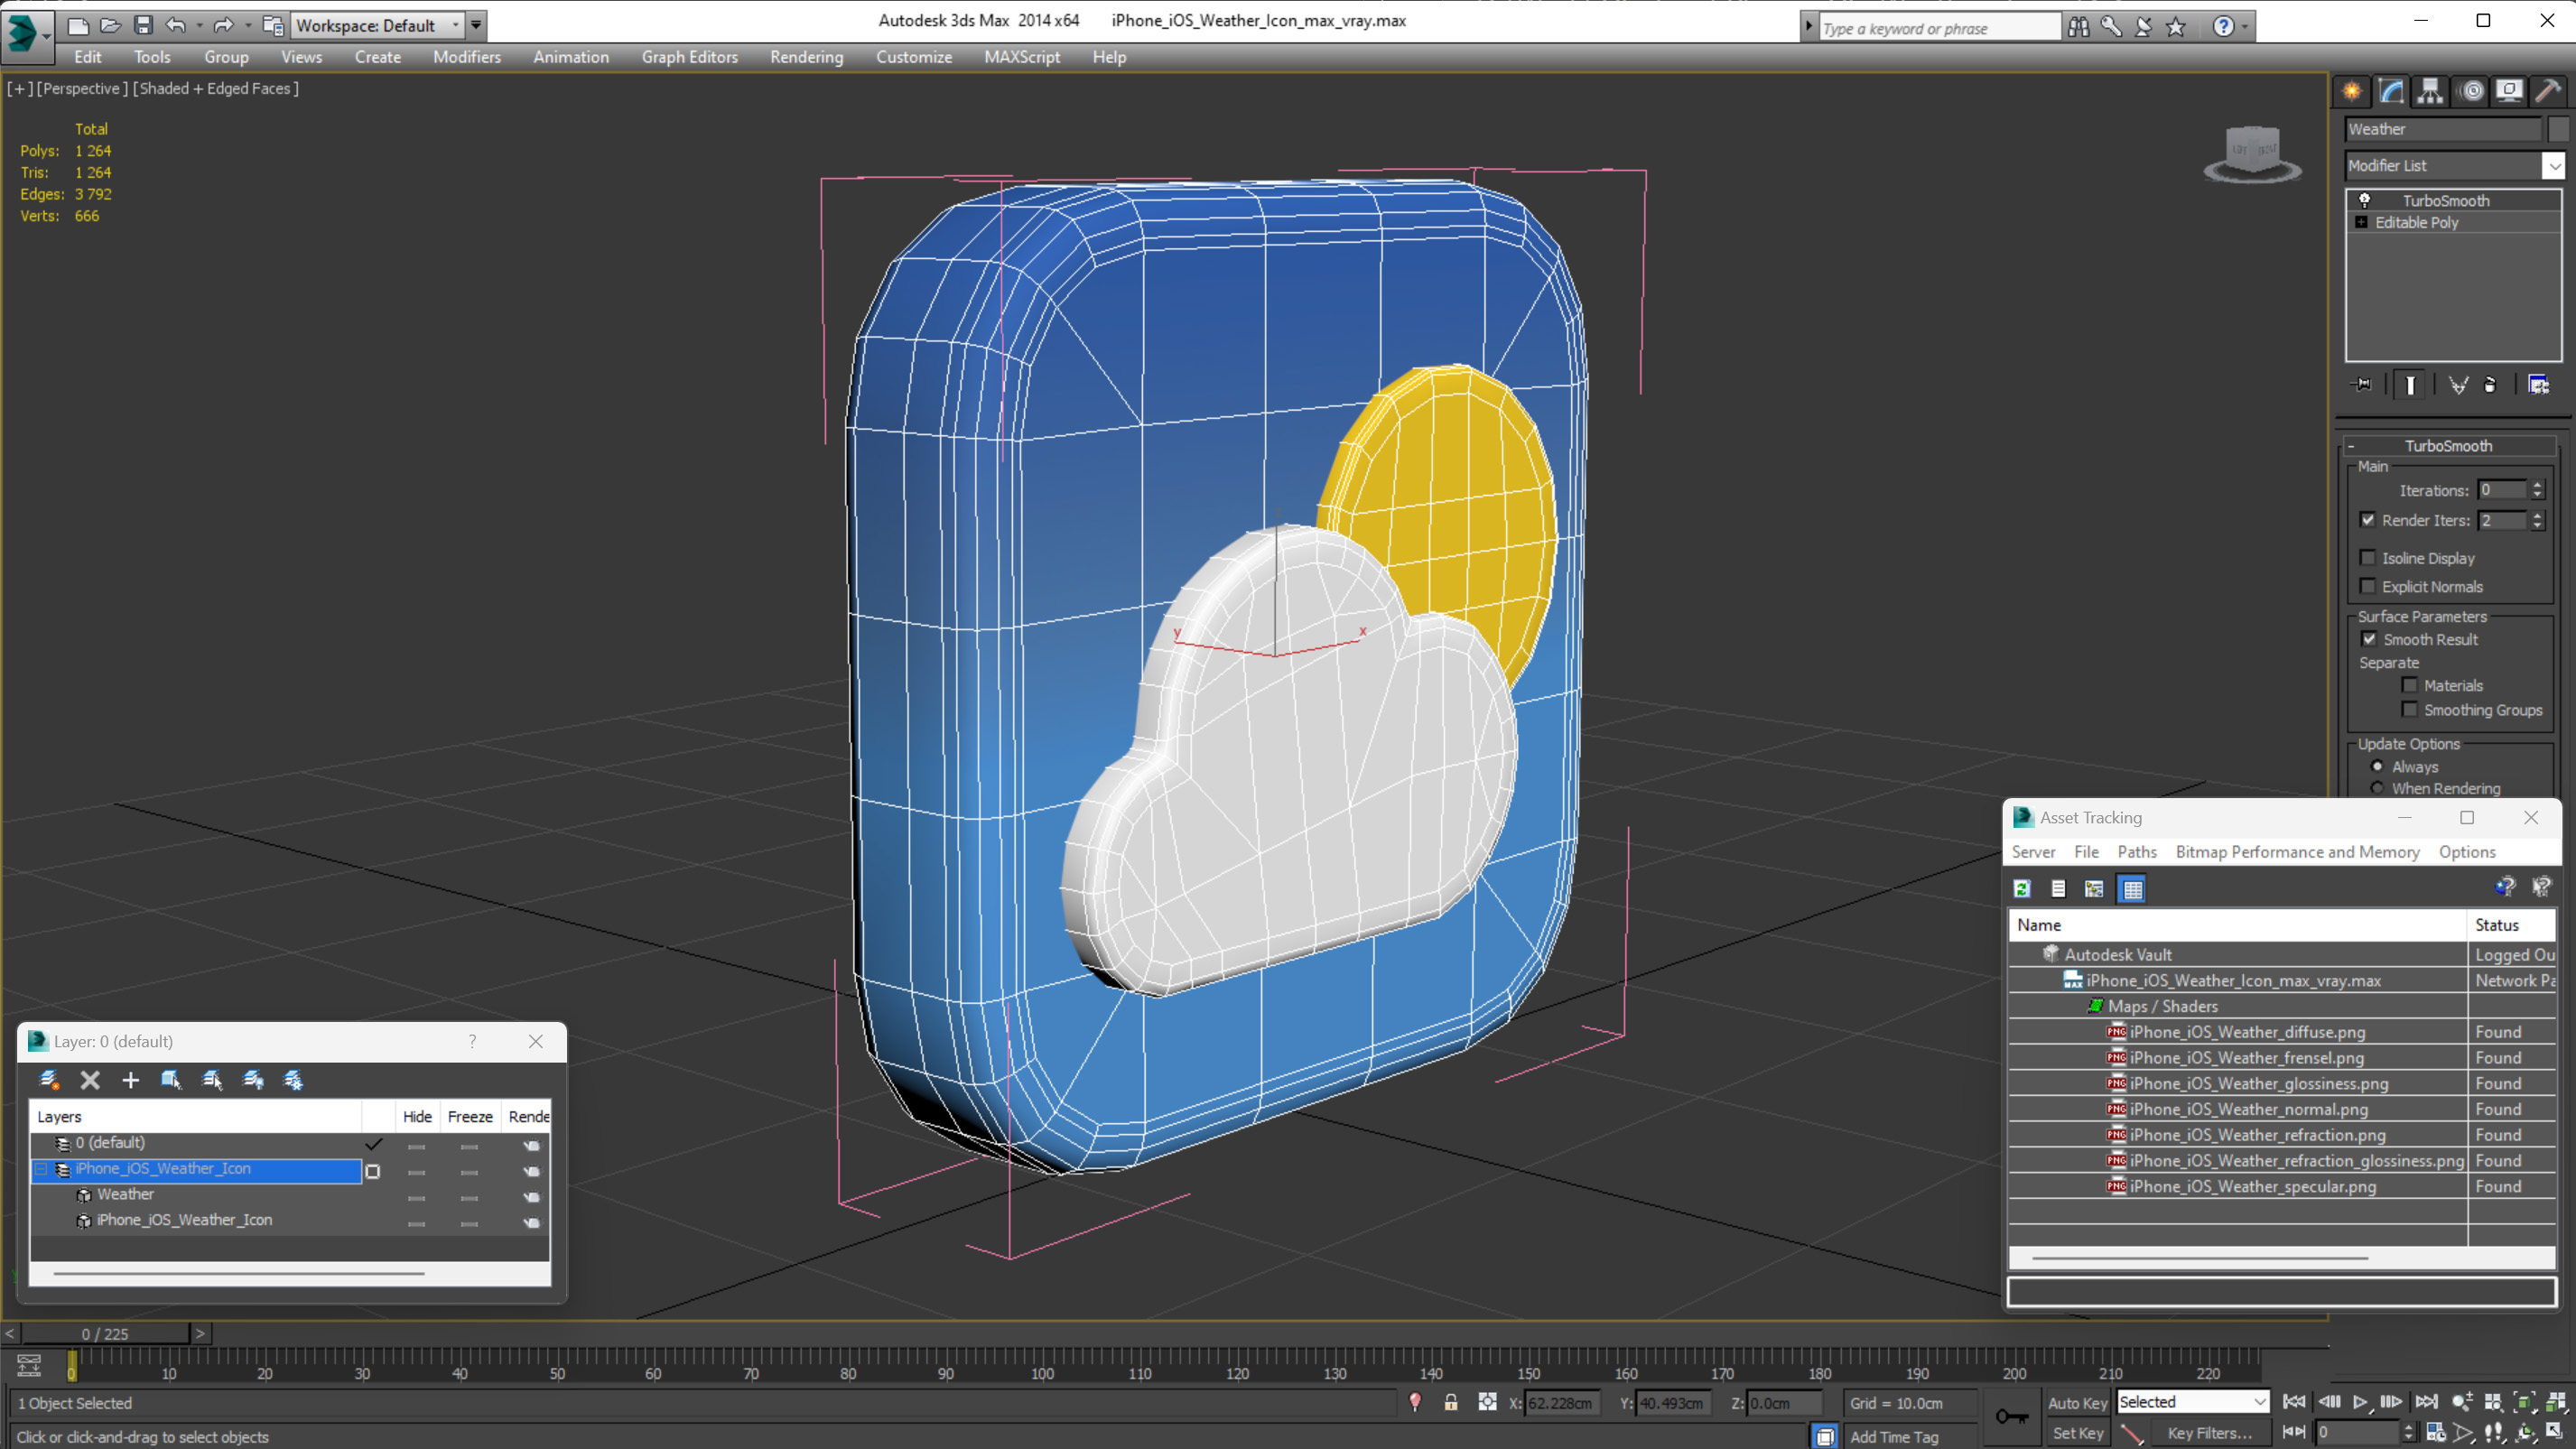The height and width of the screenshot is (1449, 2576).
Task: Toggle the Render Iters checkbox
Action: 2368,520
